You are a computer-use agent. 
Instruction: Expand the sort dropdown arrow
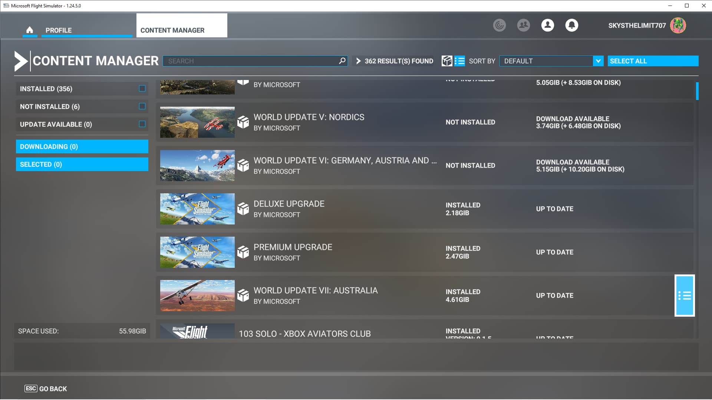tap(598, 61)
